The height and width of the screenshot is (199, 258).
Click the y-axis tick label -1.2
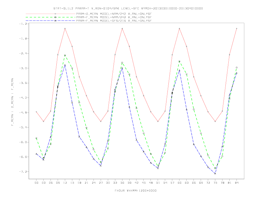click(23, 24)
